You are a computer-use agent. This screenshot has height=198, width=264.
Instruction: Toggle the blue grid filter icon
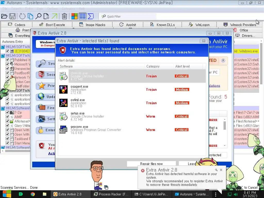coord(82,16)
